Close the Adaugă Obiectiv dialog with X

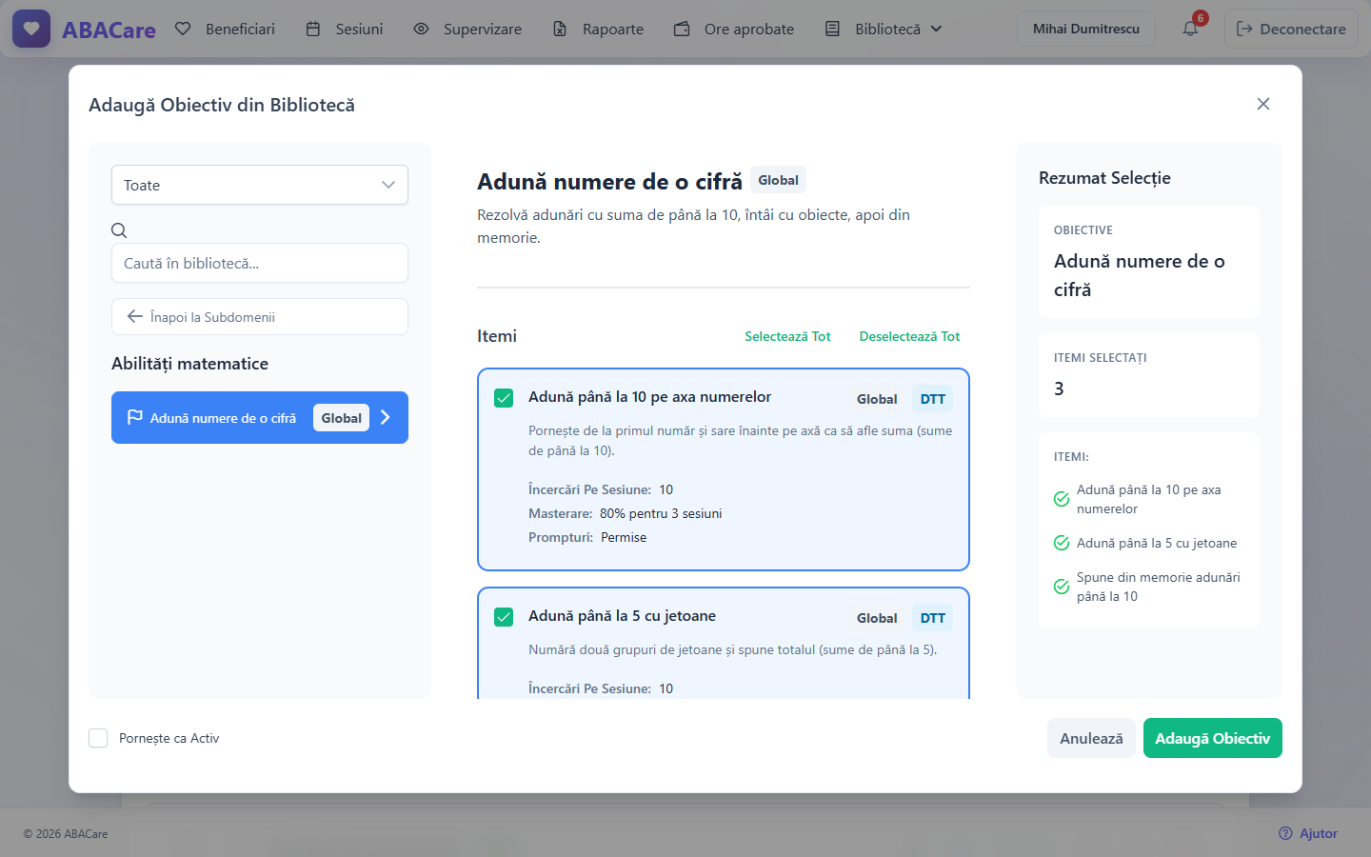(1263, 104)
